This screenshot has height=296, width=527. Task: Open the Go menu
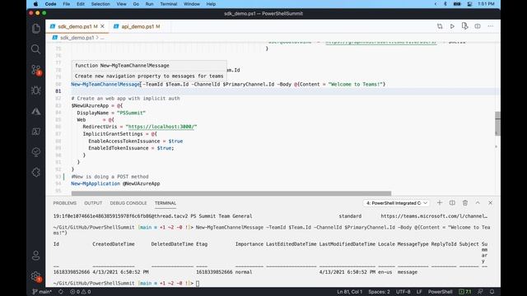coord(136,4)
